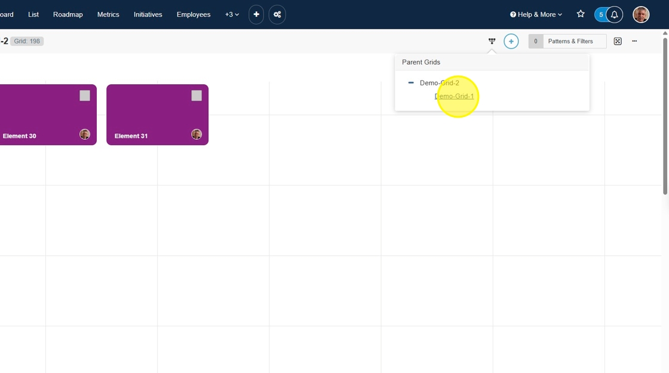Expand the +3 more tabs dropdown

pyautogui.click(x=232, y=14)
